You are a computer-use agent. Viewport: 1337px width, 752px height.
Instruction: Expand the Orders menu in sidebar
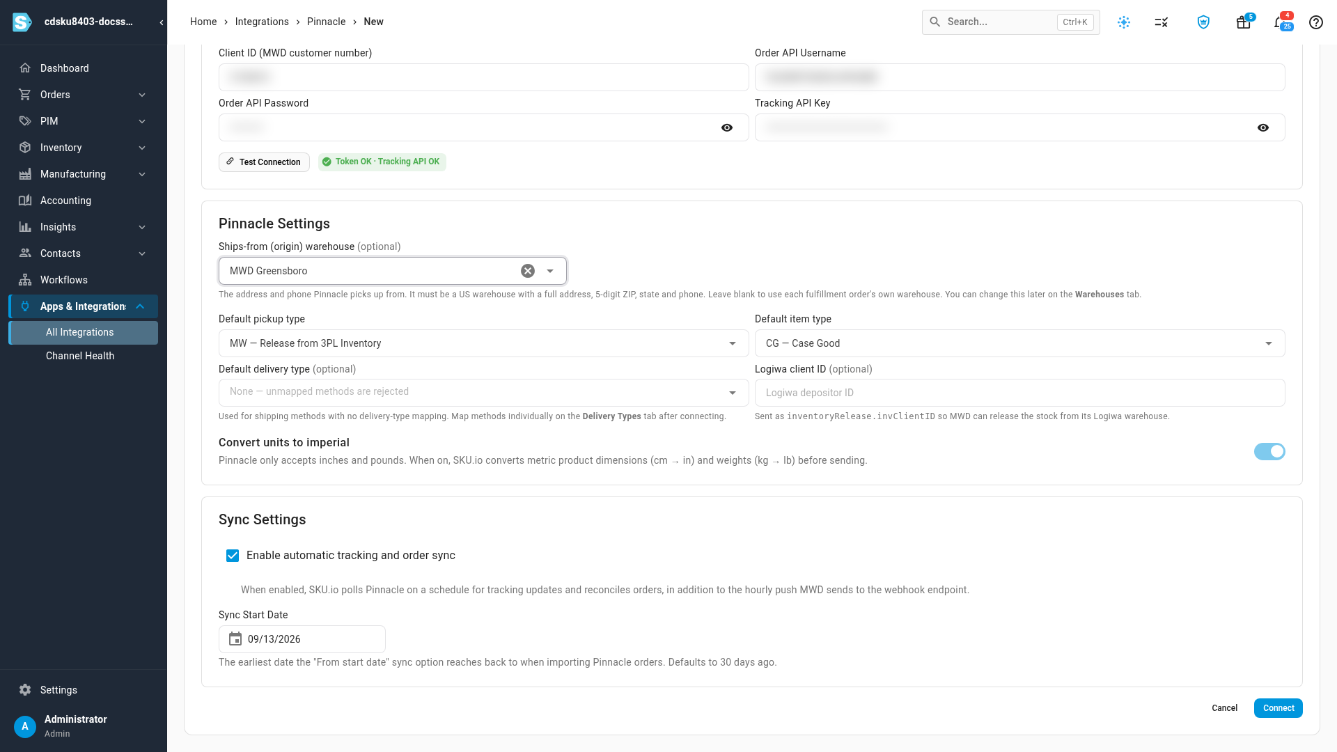coord(84,95)
